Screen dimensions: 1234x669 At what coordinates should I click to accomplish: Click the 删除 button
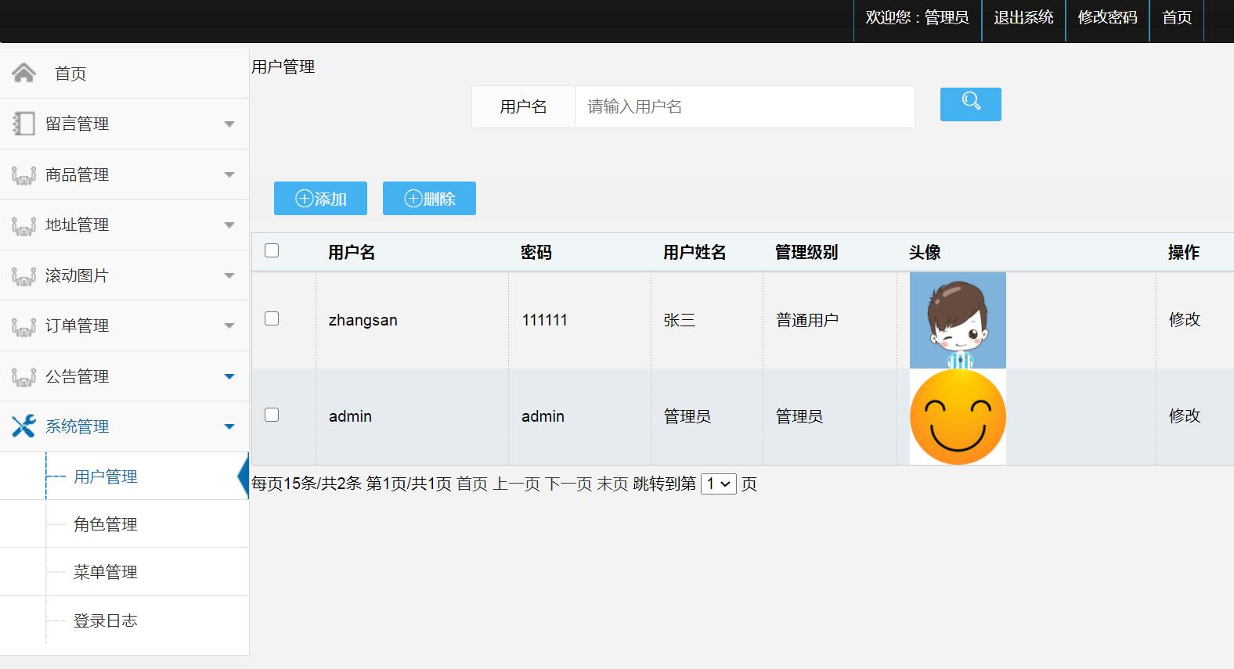click(x=429, y=199)
